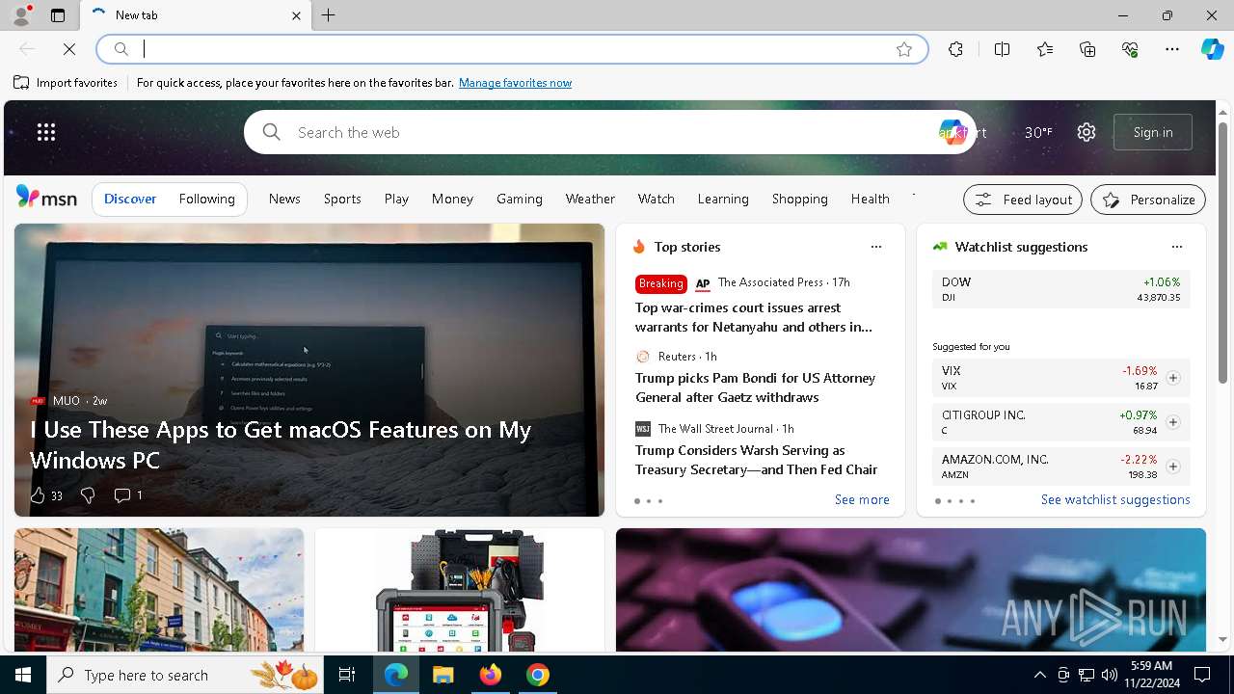This screenshot has height=694, width=1234.
Task: Open Settings and more ellipsis menu
Action: (x=1172, y=49)
